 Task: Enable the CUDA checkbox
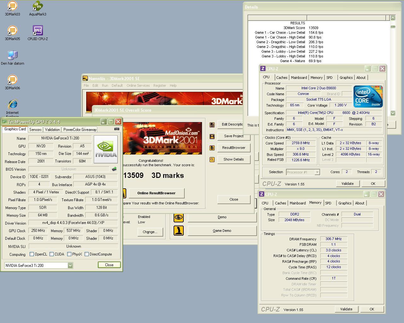pyautogui.click(x=51, y=254)
